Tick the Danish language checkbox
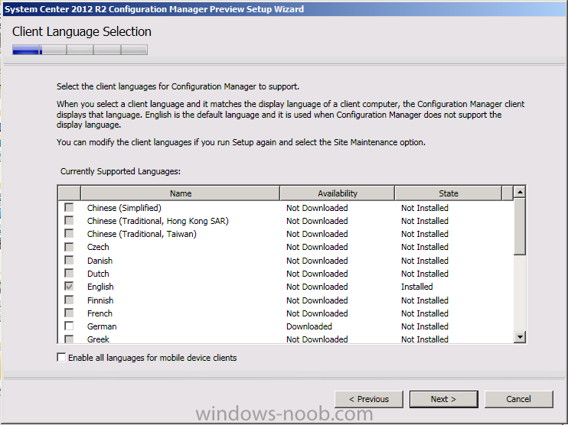Screen dimensions: 568x425 click(x=69, y=260)
